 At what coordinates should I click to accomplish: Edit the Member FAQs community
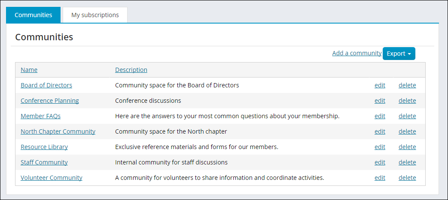click(x=380, y=116)
